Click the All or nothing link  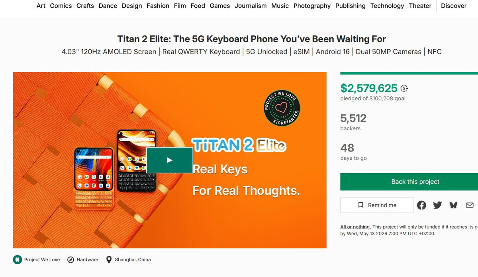coord(355,227)
